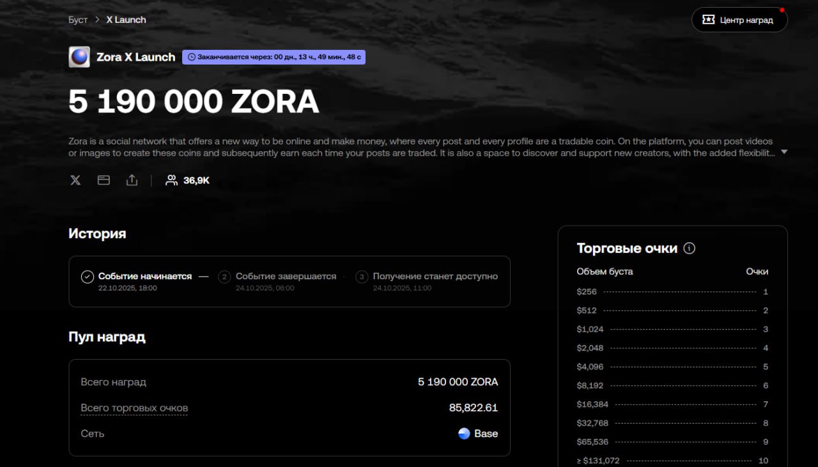This screenshot has height=467, width=818.
Task: Click the $512 volume row
Action: click(672, 310)
